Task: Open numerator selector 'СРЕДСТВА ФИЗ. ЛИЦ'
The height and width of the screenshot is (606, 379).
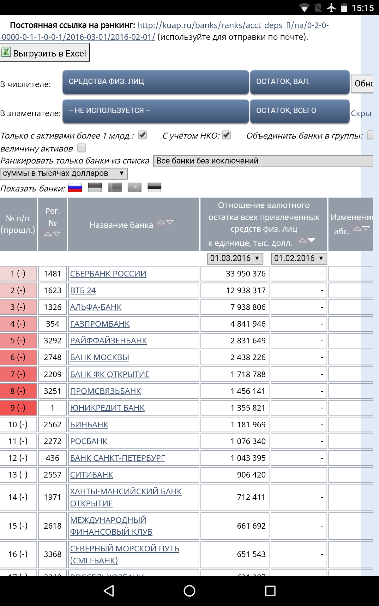Action: point(156,82)
